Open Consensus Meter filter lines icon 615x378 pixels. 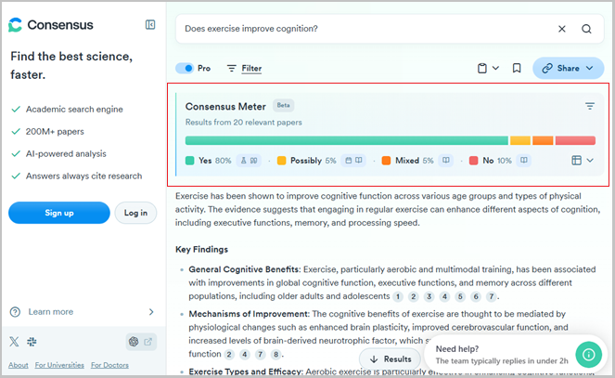tap(590, 106)
